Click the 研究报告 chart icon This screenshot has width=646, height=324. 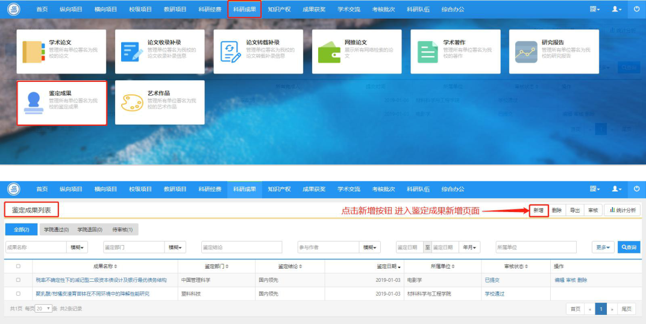[526, 52]
